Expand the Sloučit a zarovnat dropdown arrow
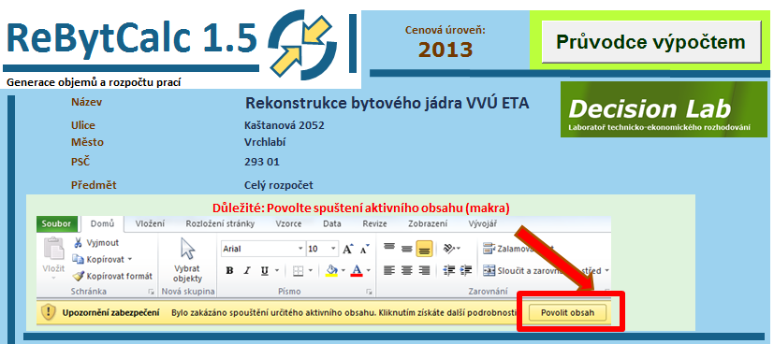The height and width of the screenshot is (344, 774). click(606, 270)
